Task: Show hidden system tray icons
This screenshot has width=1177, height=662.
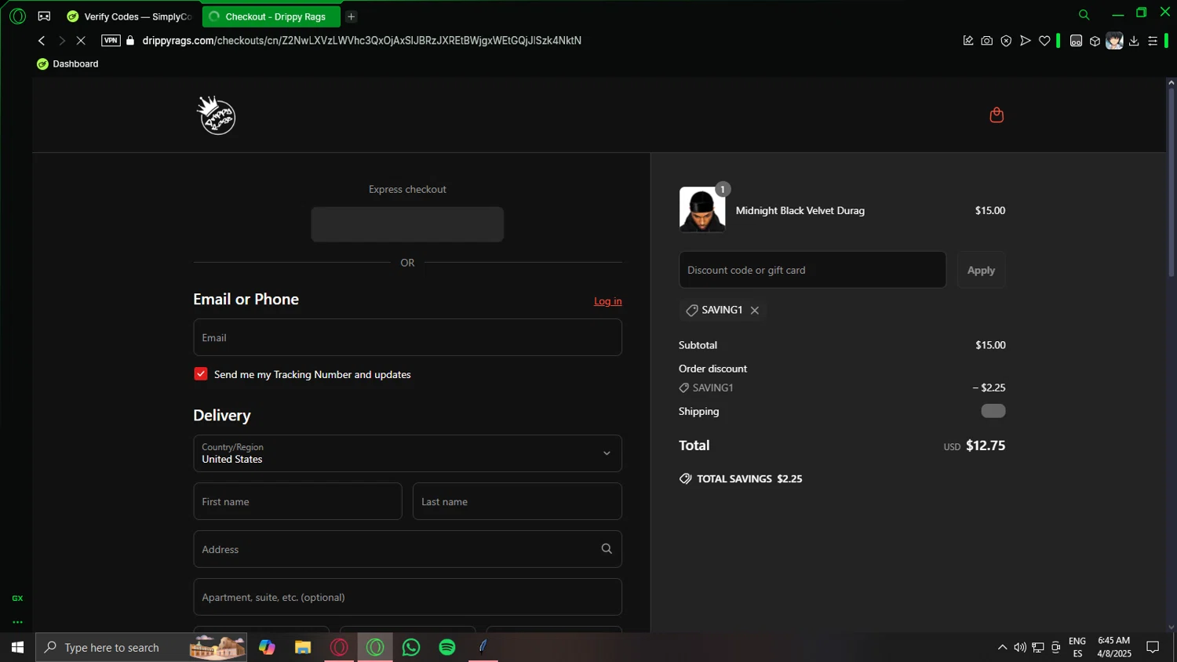Action: (x=1002, y=647)
